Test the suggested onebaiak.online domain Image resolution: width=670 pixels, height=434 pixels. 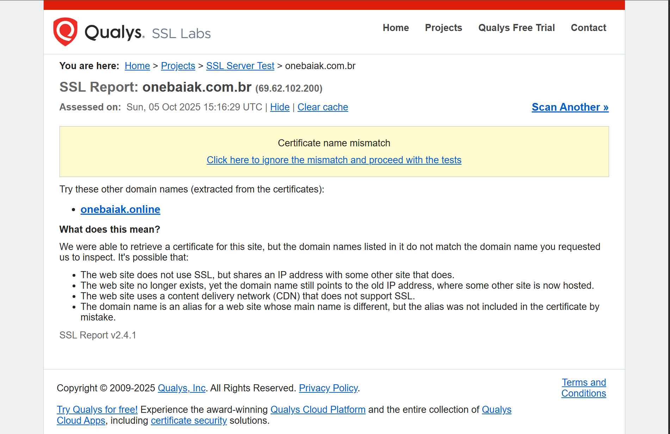(x=120, y=209)
